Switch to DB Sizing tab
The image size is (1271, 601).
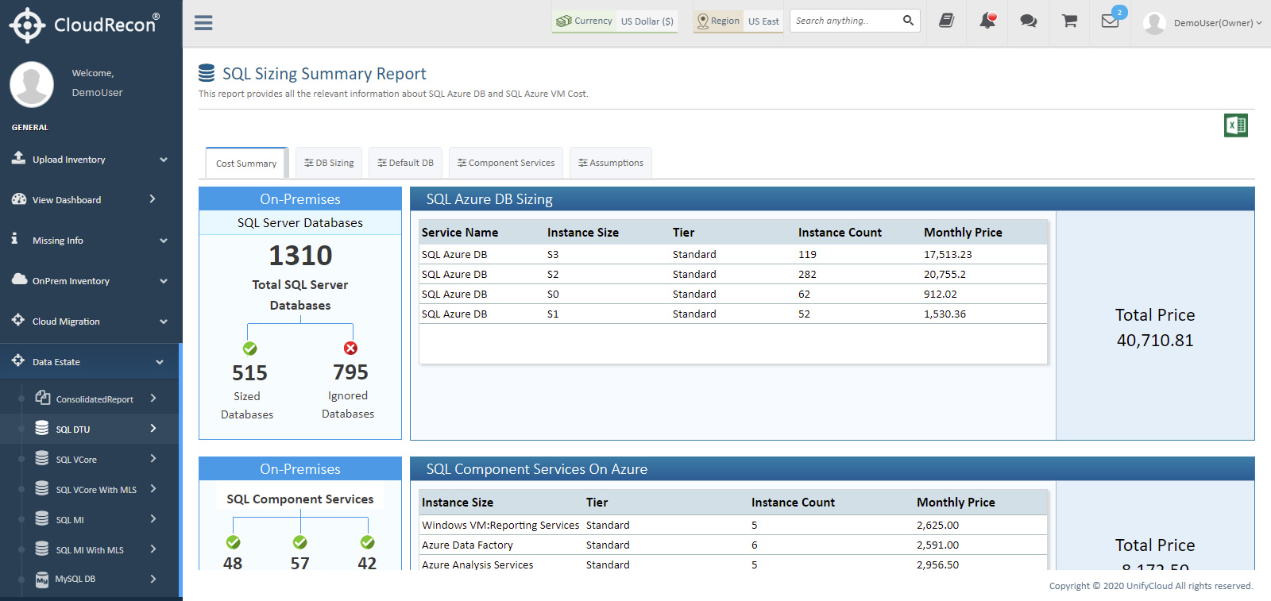pyautogui.click(x=329, y=163)
